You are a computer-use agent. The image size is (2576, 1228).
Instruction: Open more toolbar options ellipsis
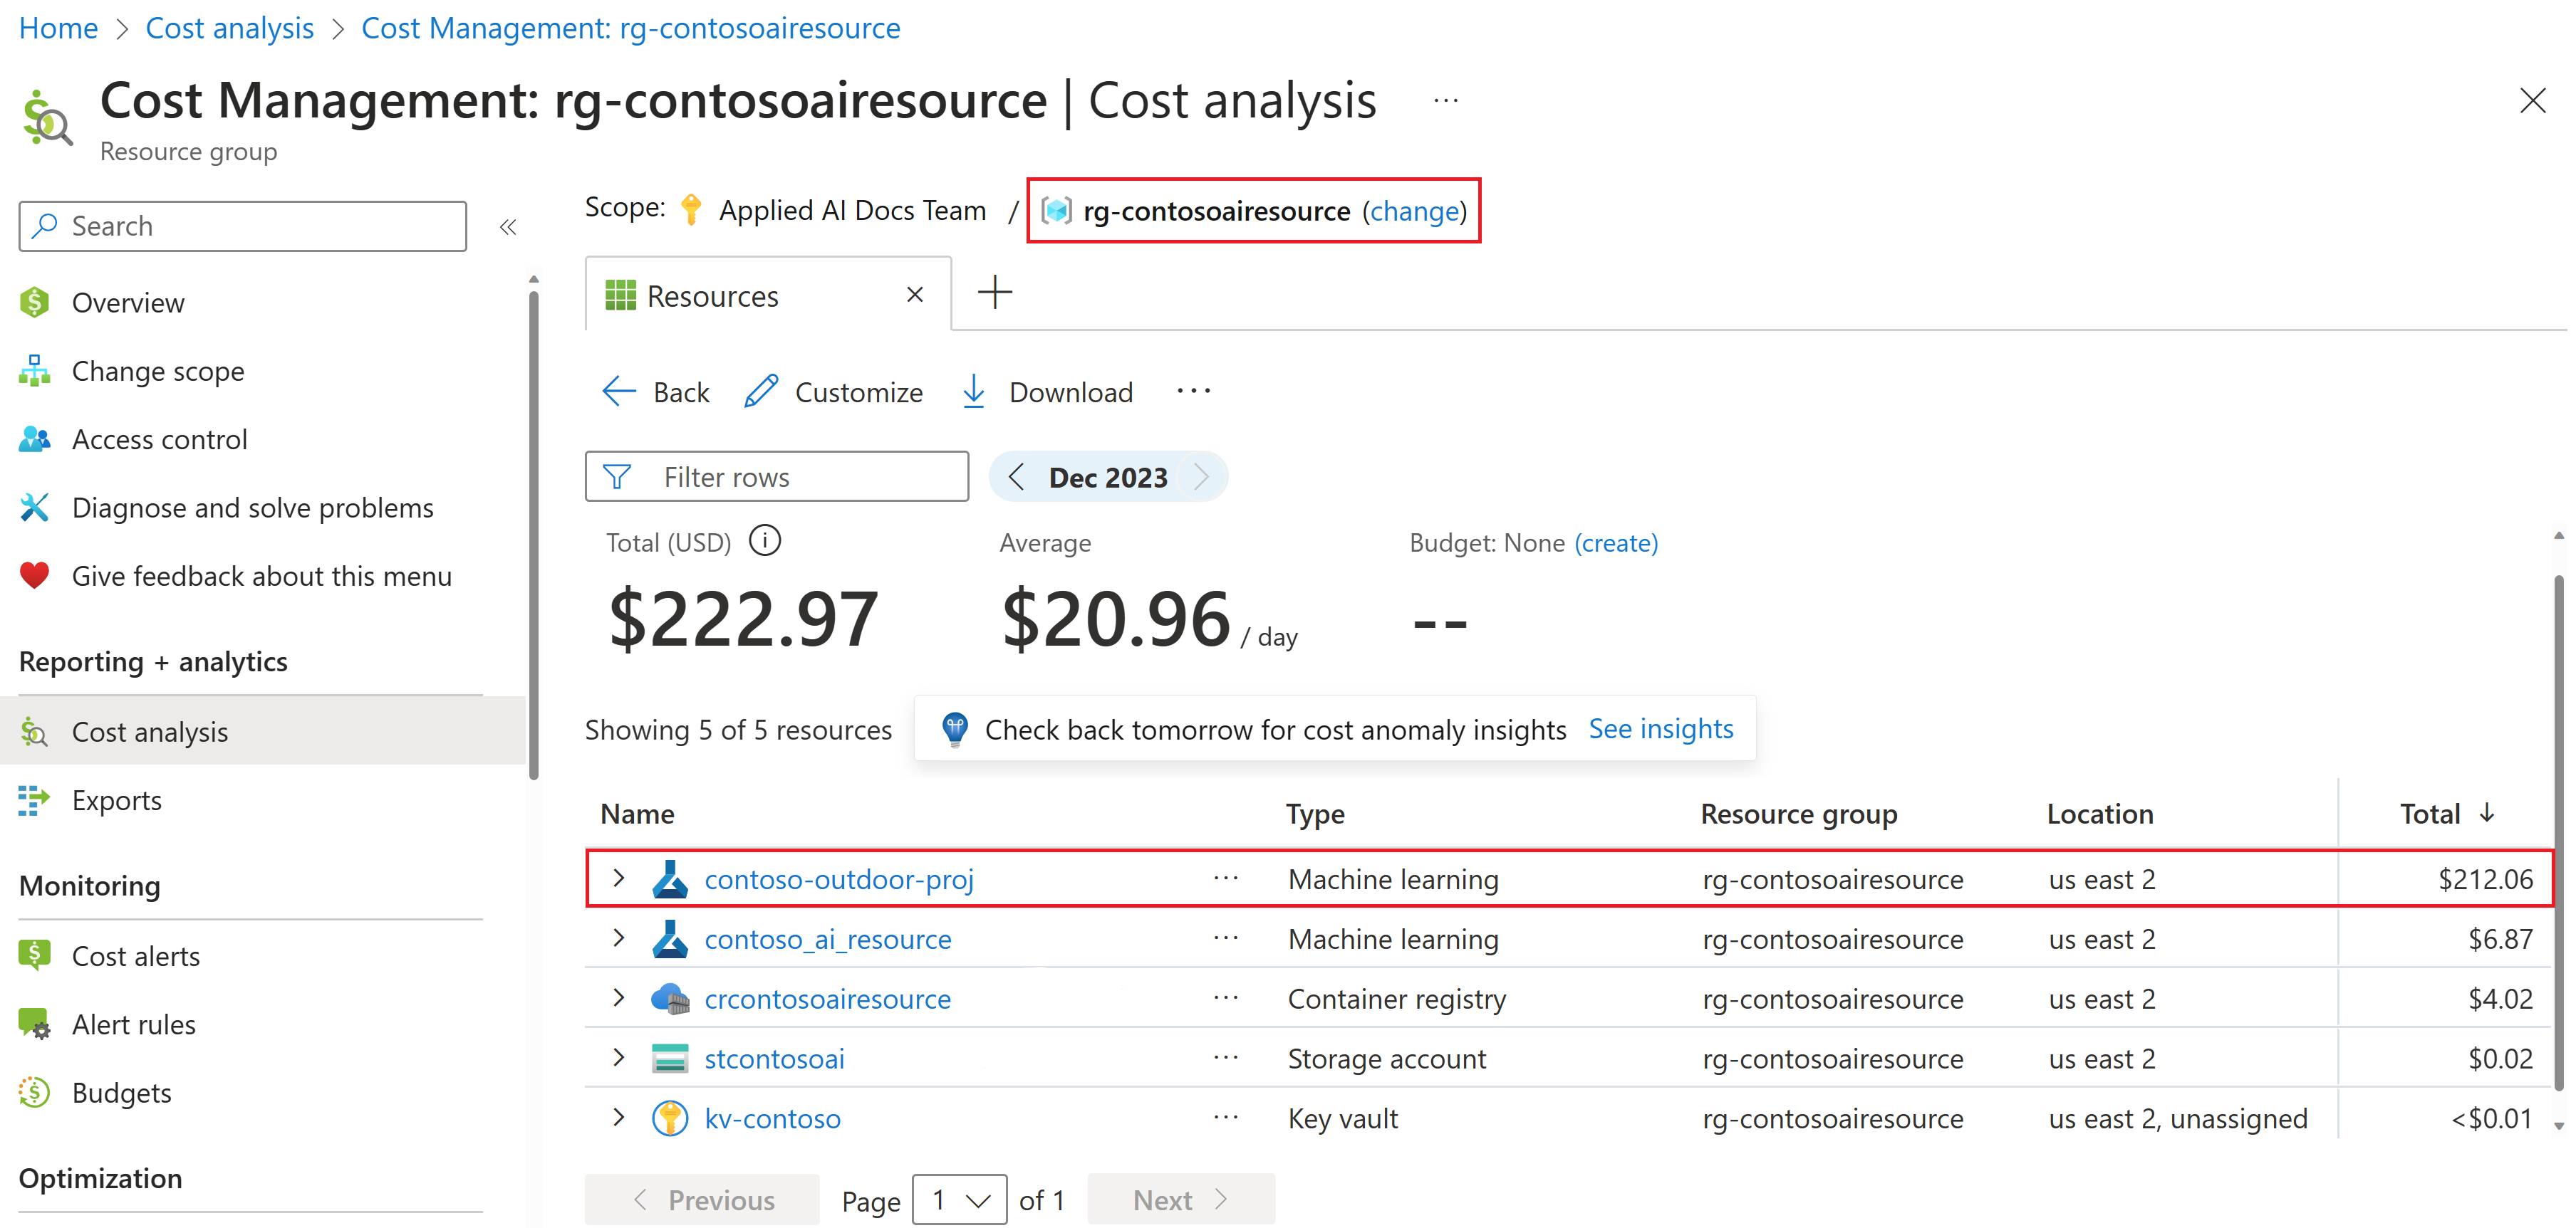coord(1194,391)
